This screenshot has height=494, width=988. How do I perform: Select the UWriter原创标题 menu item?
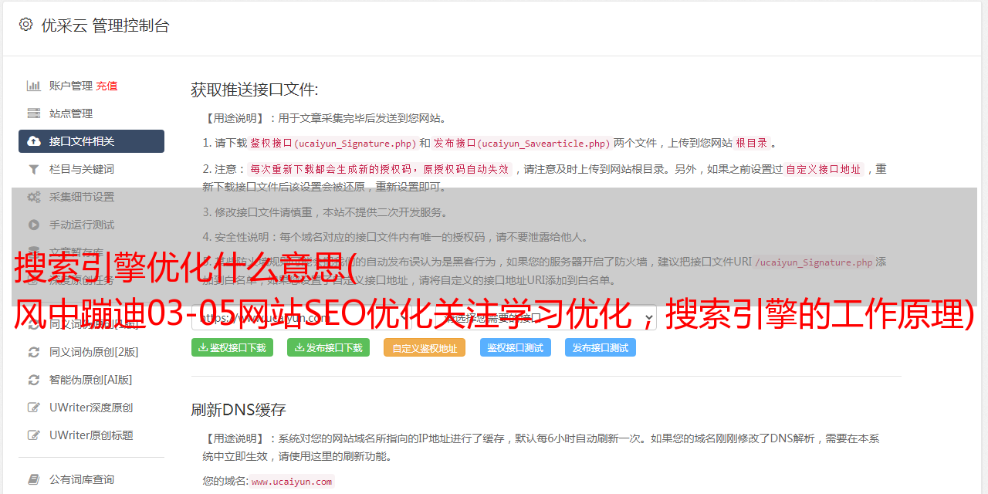point(91,435)
